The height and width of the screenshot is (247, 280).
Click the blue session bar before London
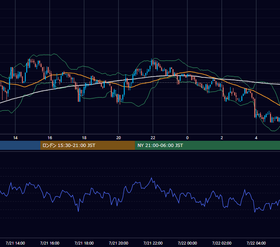(x=20, y=145)
